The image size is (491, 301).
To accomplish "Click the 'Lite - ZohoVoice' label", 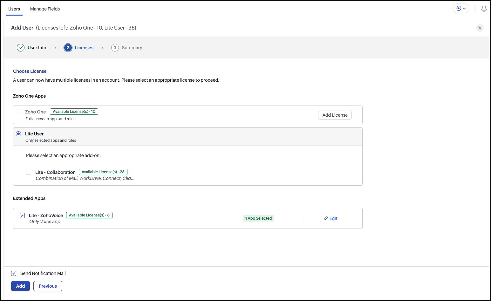I will tap(46, 215).
